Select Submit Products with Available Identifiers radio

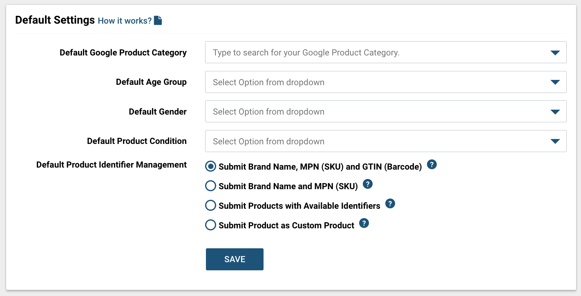point(210,205)
